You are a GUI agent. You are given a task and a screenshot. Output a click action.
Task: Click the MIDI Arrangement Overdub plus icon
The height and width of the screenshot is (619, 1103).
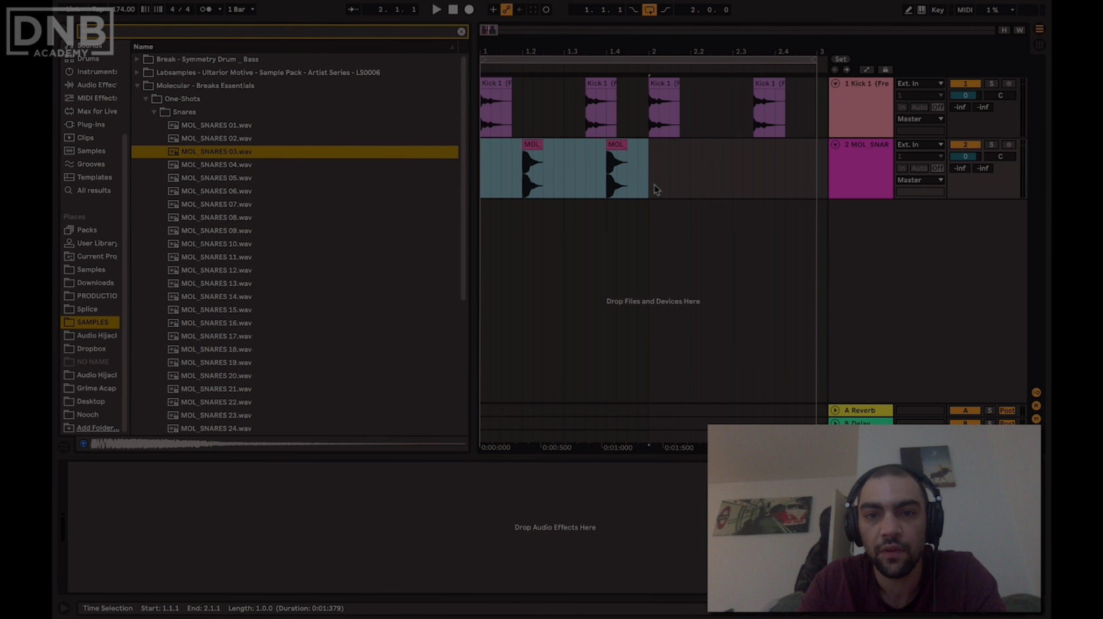click(x=493, y=10)
